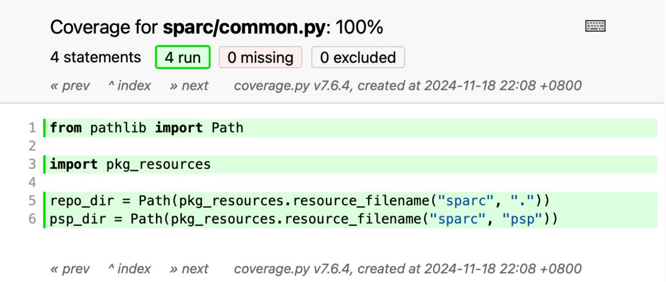
Task: Click the "import pkg_resources" code line
Action: pyautogui.click(x=130, y=164)
